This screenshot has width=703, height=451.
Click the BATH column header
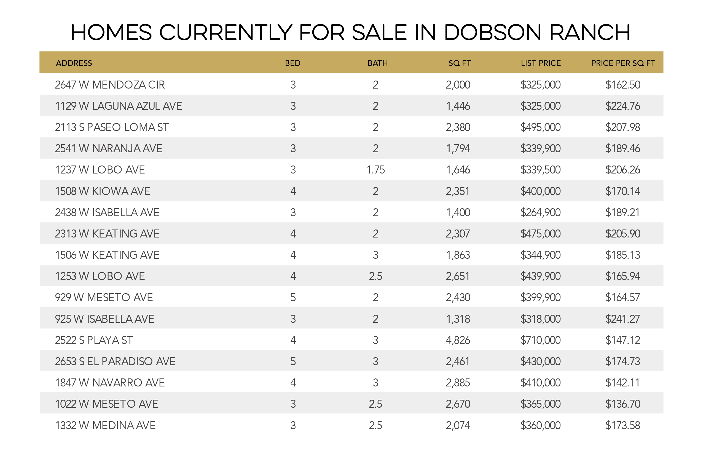point(377,63)
